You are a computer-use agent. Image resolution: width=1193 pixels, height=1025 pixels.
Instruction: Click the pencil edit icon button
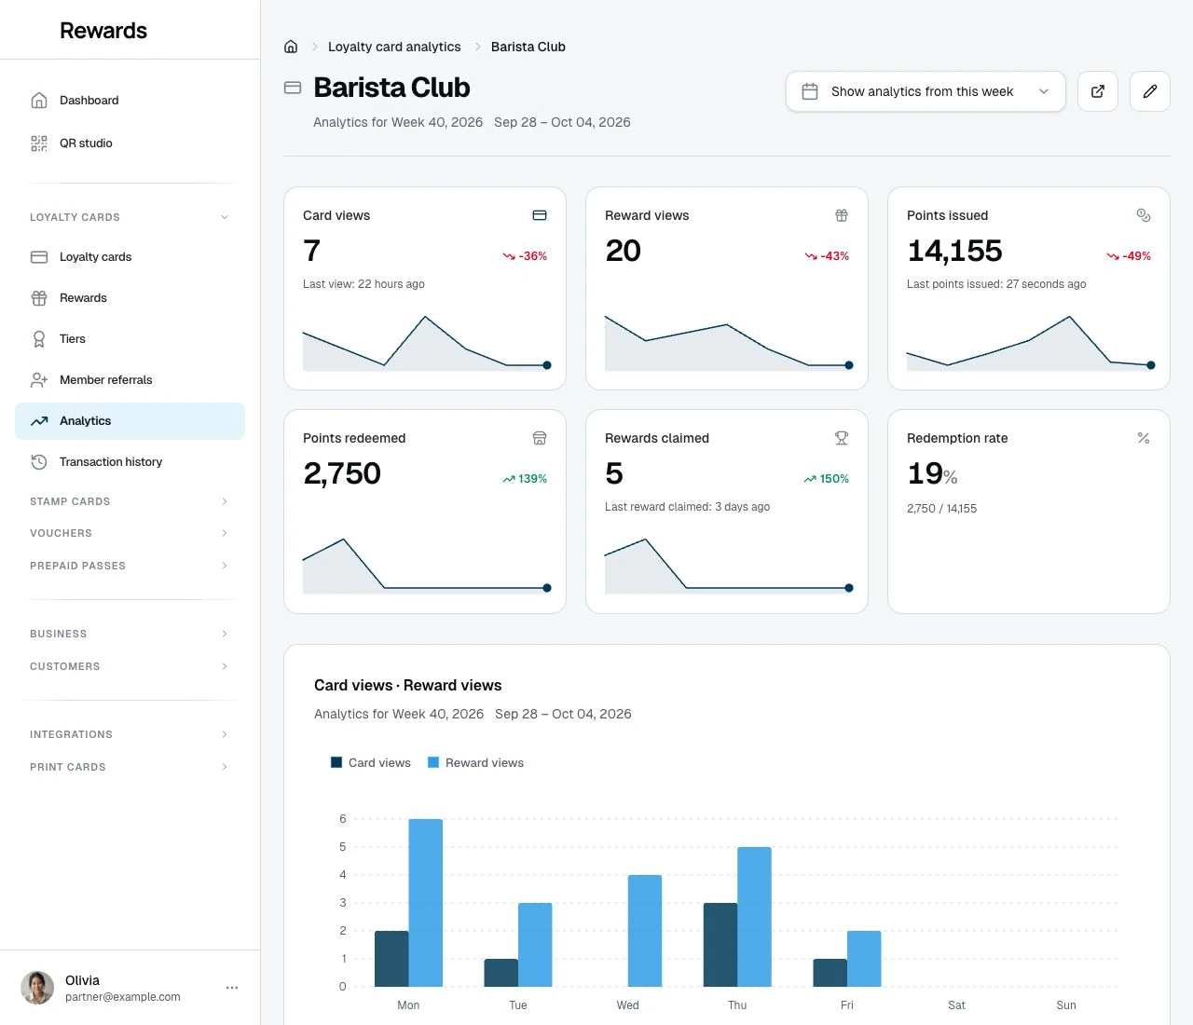(1150, 91)
